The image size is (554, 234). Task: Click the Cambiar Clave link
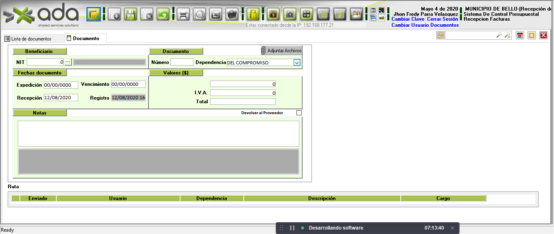tap(408, 19)
